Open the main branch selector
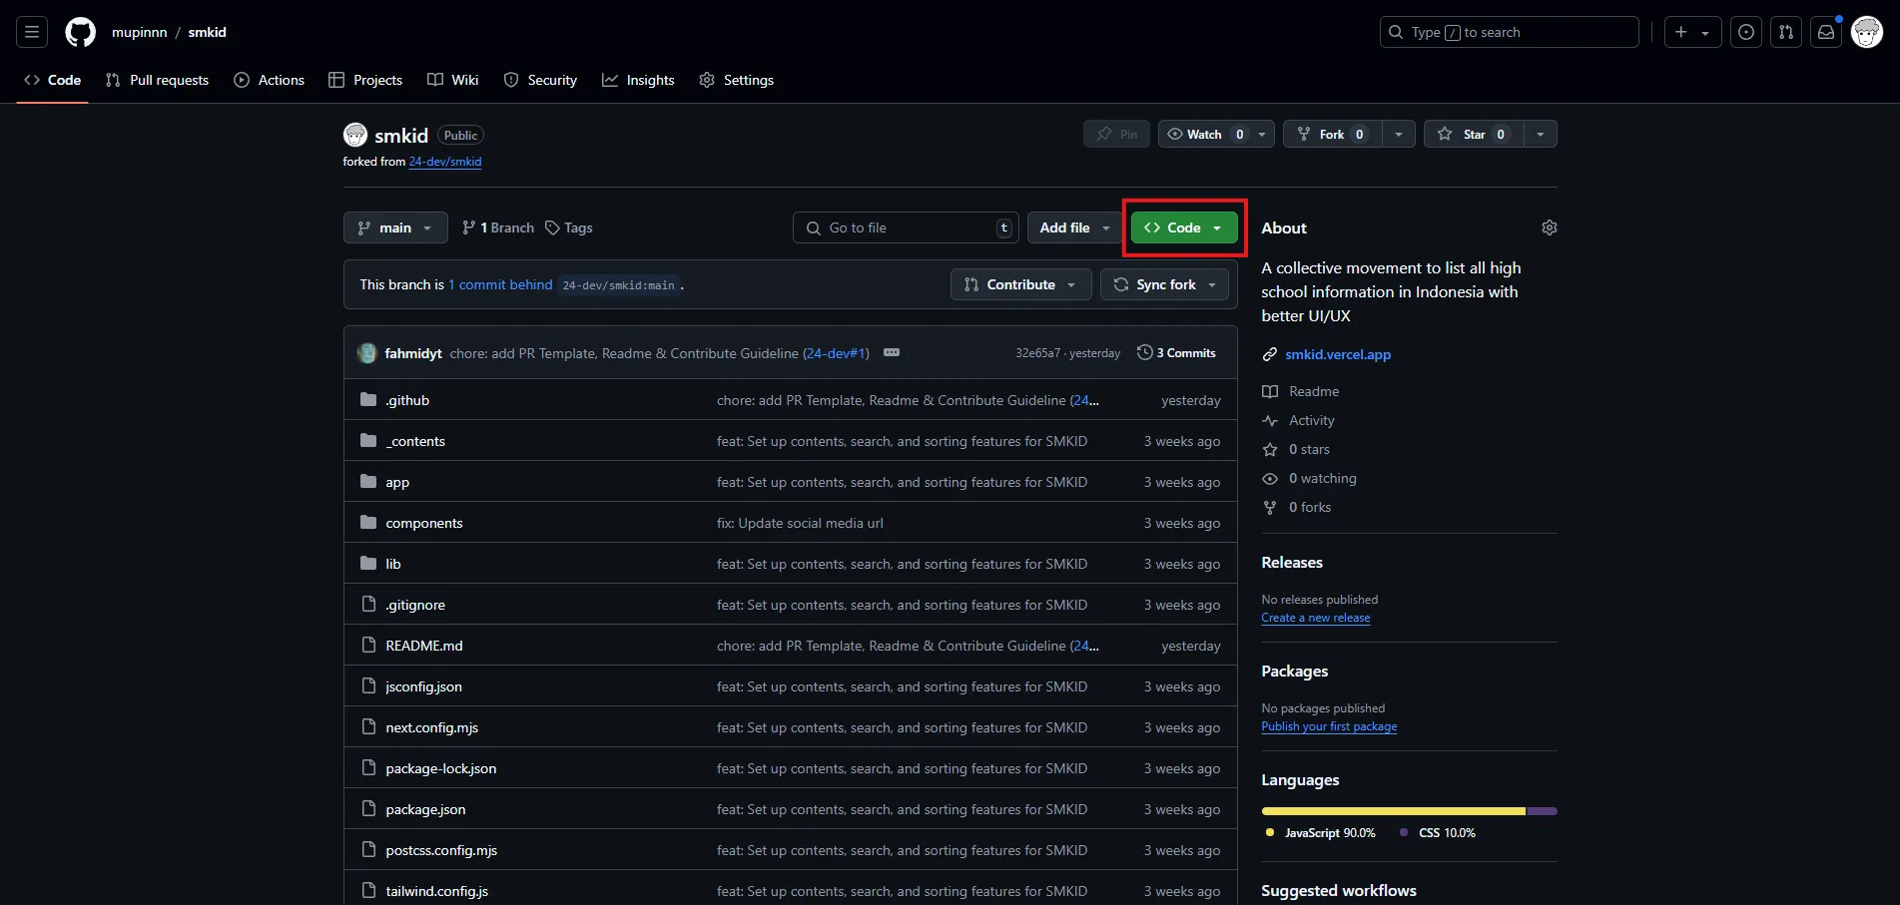The height and width of the screenshot is (905, 1900). coord(395,227)
